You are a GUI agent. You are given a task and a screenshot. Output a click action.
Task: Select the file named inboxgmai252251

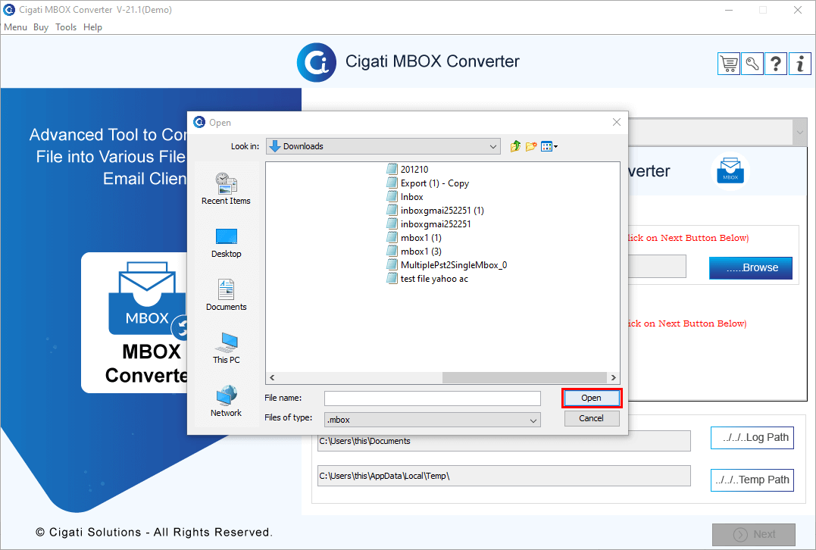436,224
